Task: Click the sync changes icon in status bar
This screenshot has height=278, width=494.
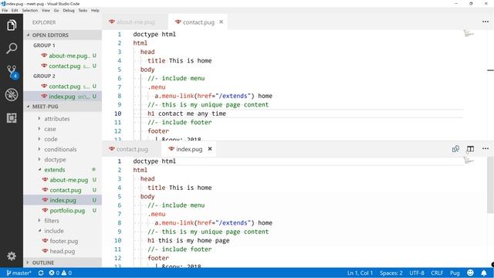Action: [x=41, y=273]
